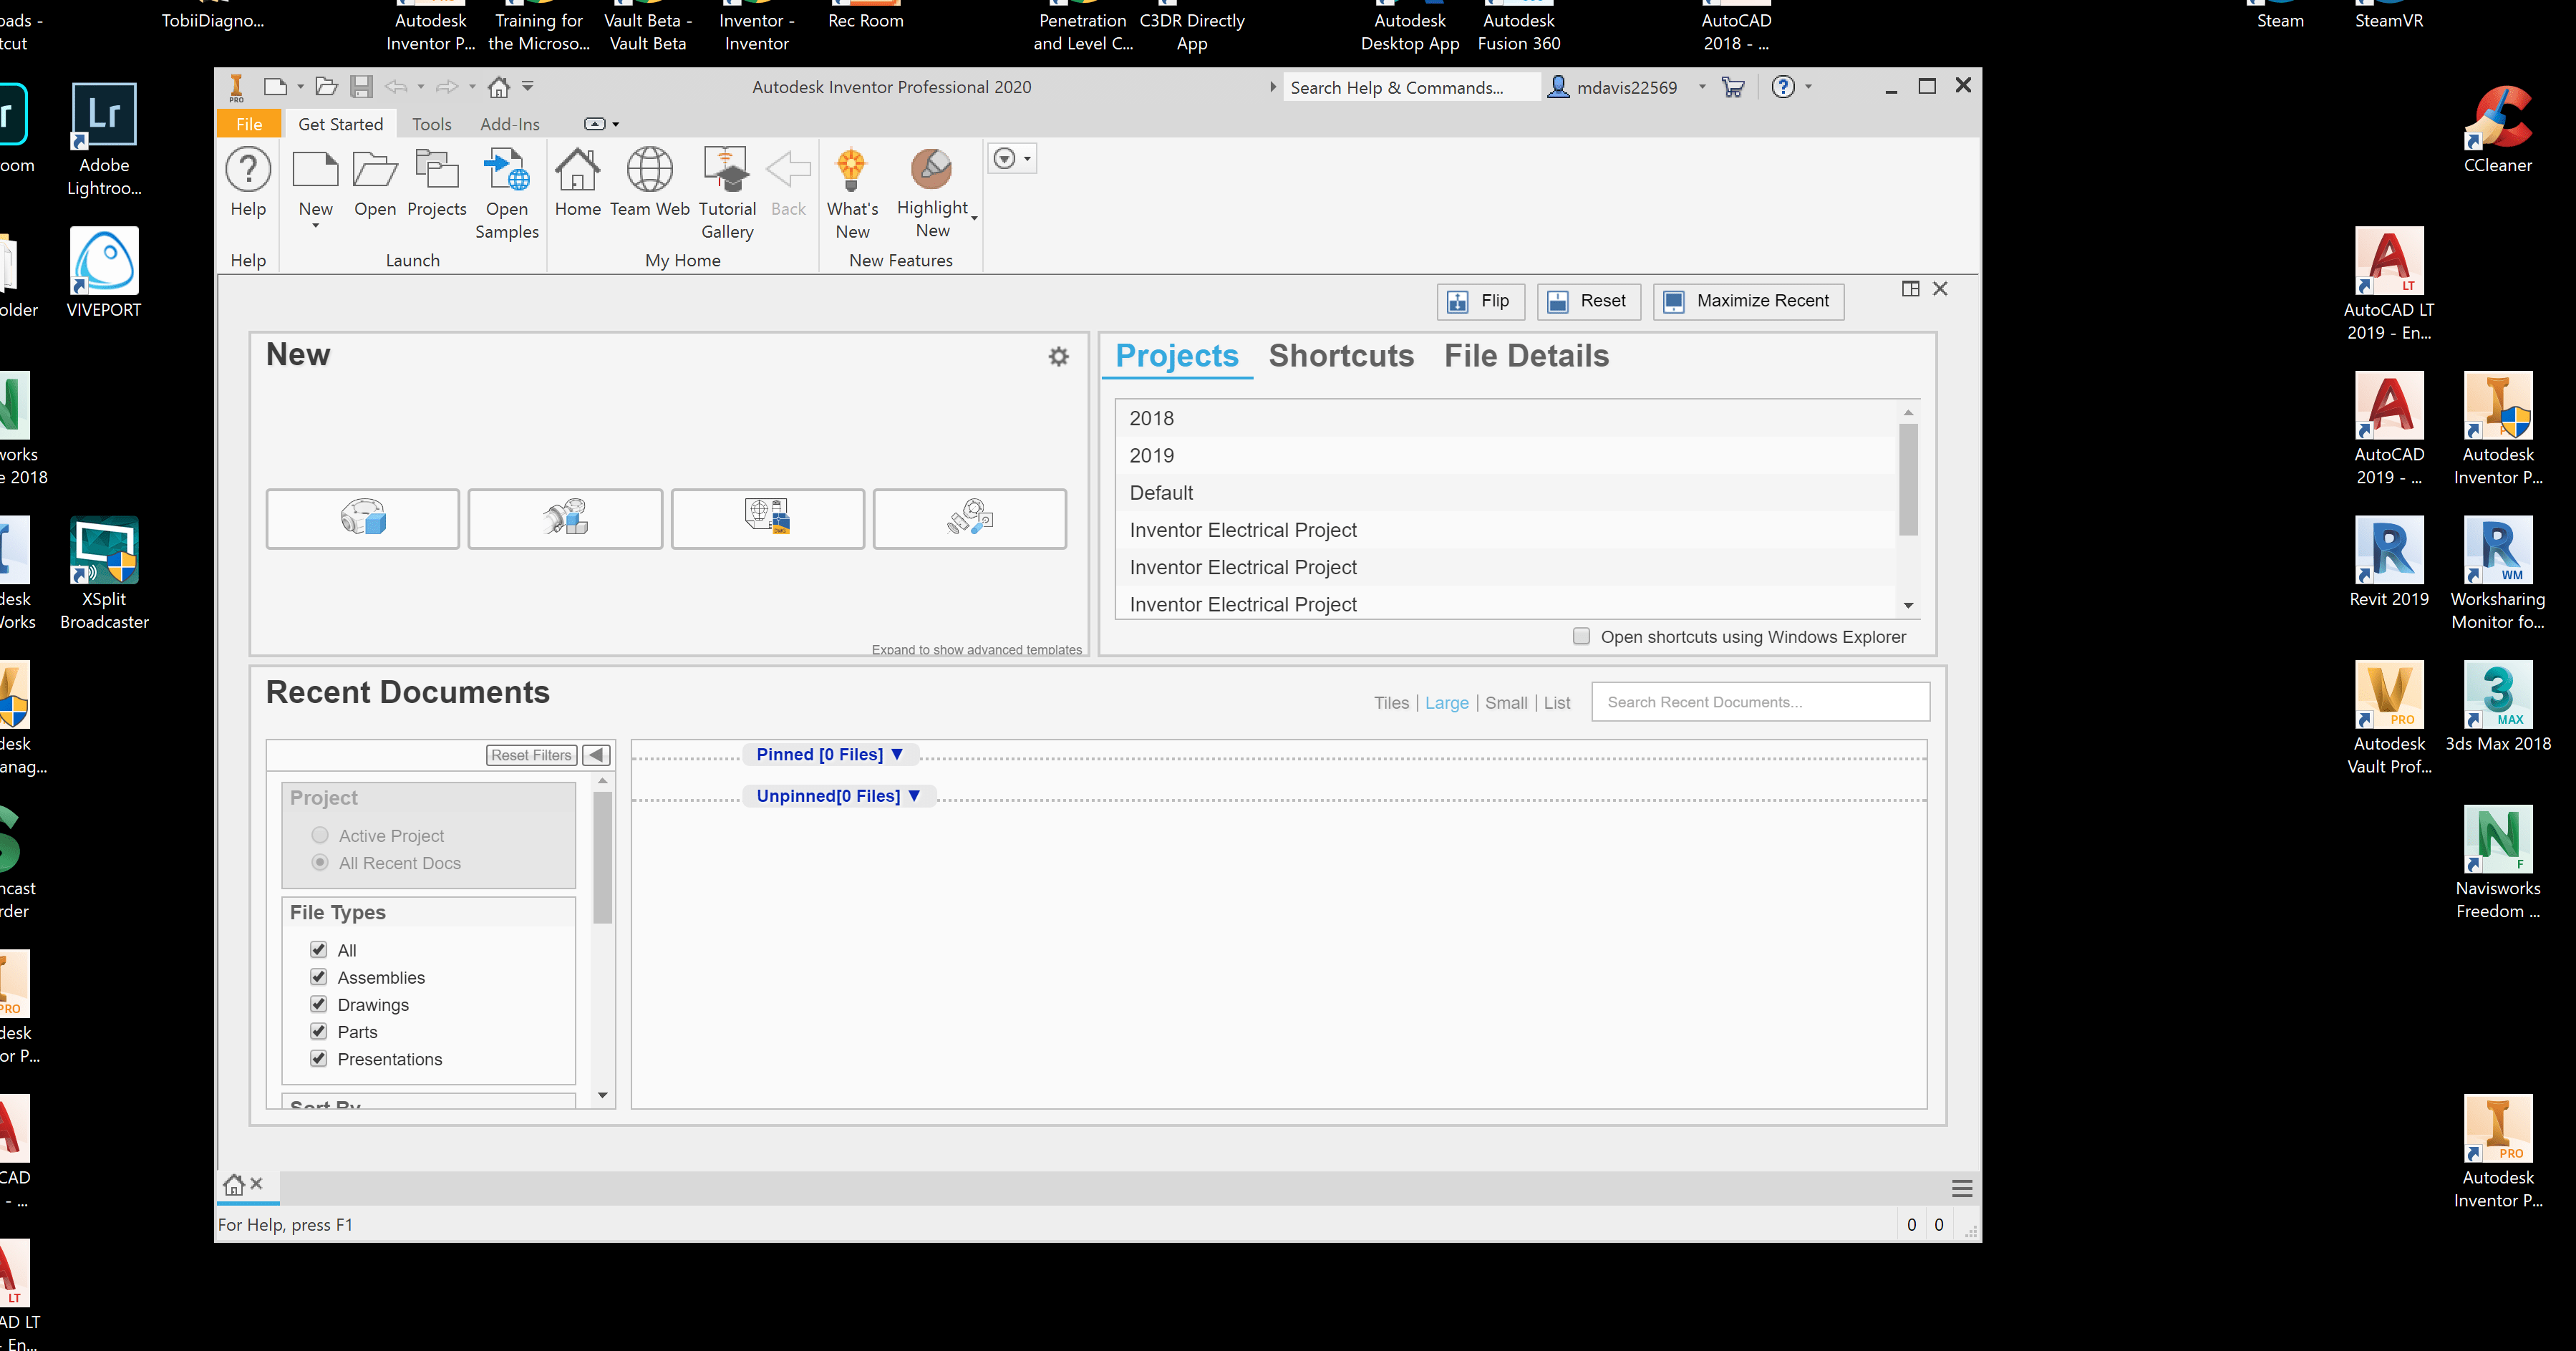The height and width of the screenshot is (1351, 2576).
Task: Collapse the Unpinned files section
Action: pos(914,795)
